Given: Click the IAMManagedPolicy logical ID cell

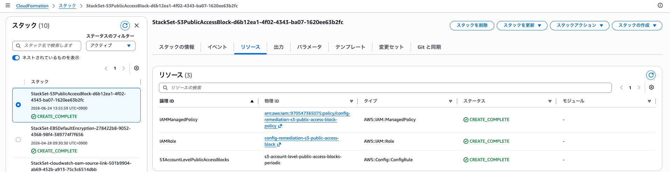Looking at the screenshot, I should pos(179,120).
